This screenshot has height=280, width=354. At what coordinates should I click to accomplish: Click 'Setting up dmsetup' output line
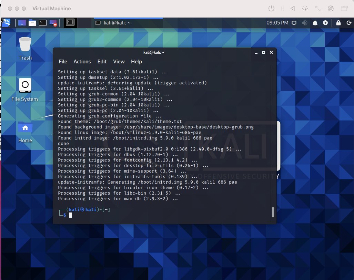(108, 77)
